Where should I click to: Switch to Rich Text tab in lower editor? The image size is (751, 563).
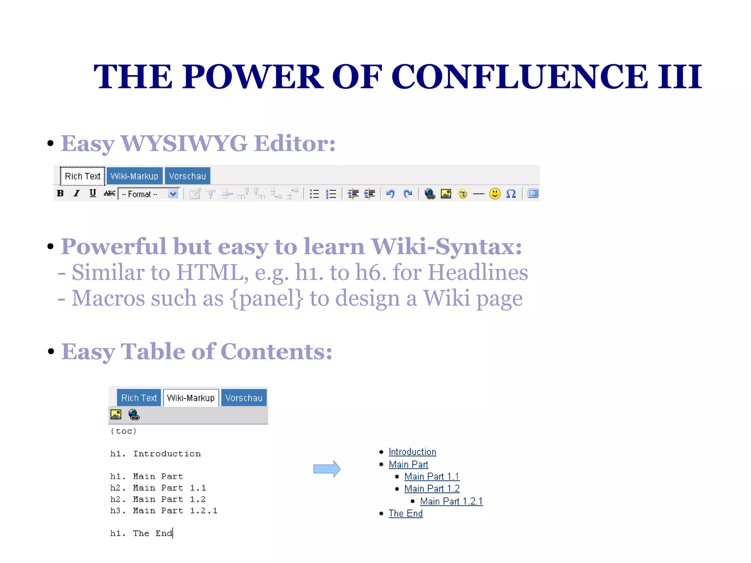139,398
